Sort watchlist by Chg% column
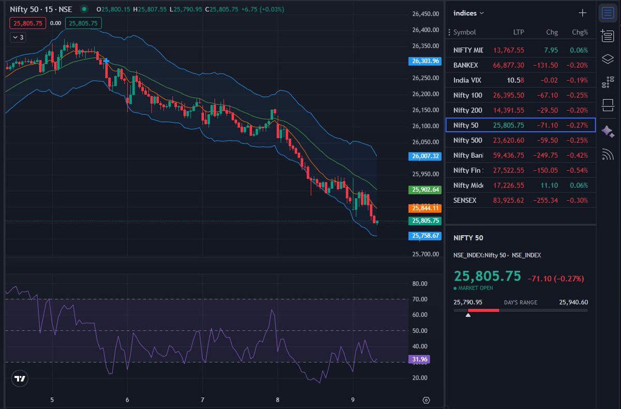Screen dimensions: 621x409 tap(580, 32)
